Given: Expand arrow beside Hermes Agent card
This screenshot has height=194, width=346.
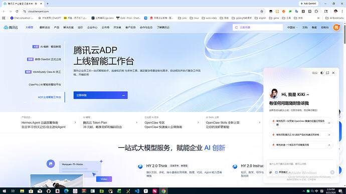Looking at the screenshot, I should [75, 122].
